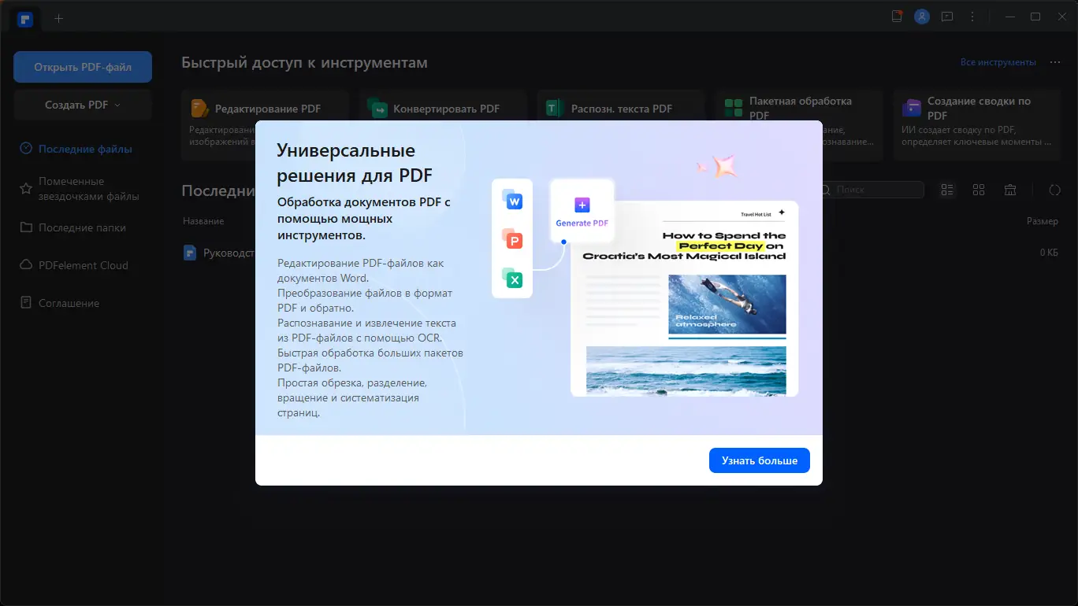1078x606 pixels.
Task: Select the Конвертировать PDF tool
Action: (443, 108)
